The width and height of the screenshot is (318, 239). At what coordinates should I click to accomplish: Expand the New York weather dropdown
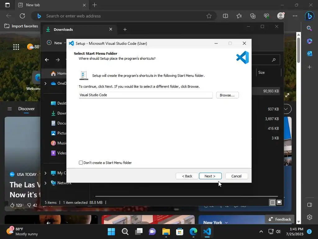pos(226,223)
